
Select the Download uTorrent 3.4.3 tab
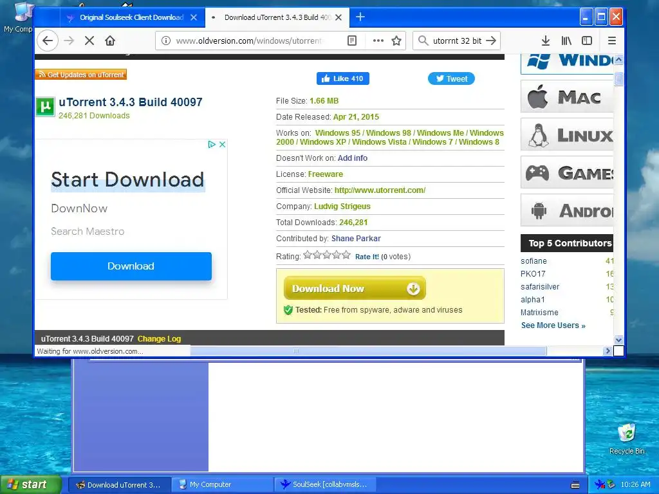tap(277, 17)
